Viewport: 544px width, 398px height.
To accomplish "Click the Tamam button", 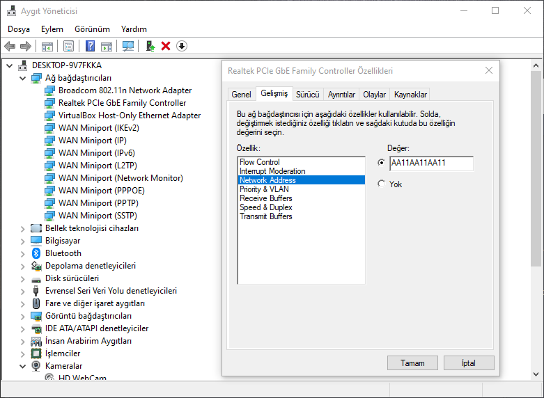I will (412, 363).
